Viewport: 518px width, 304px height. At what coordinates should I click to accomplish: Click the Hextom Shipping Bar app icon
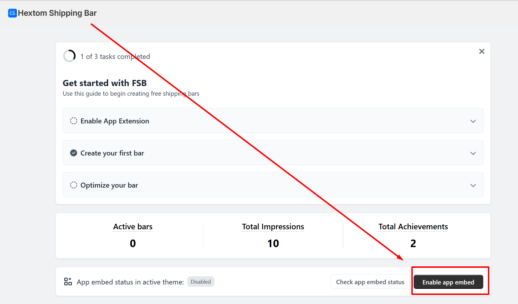(12, 13)
